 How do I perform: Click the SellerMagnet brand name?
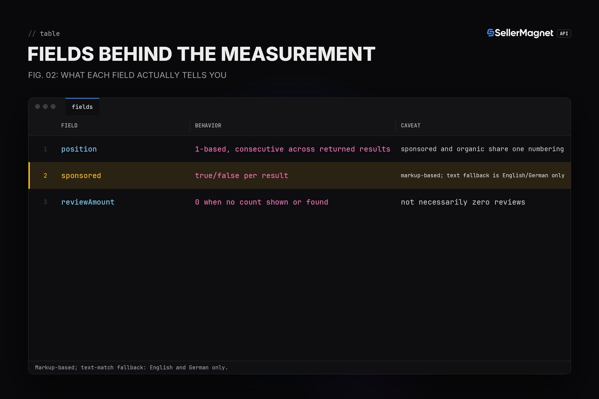tap(524, 33)
